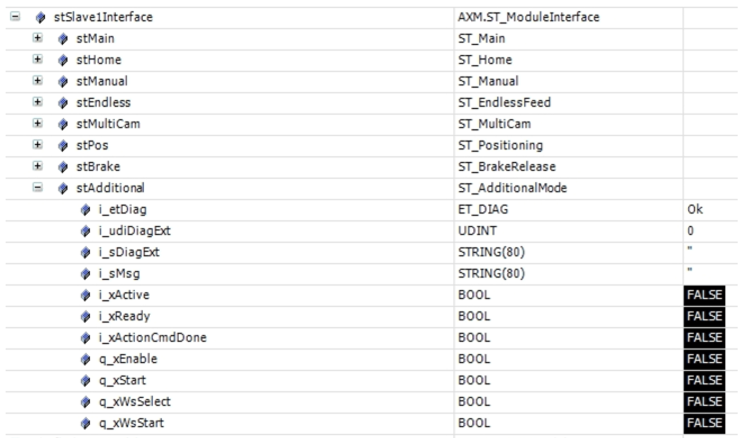Select the stPos tree row
741x438 pixels.
(x=92, y=146)
